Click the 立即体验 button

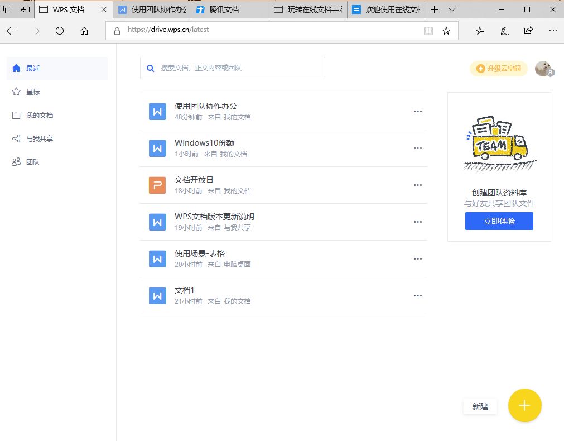coord(499,221)
